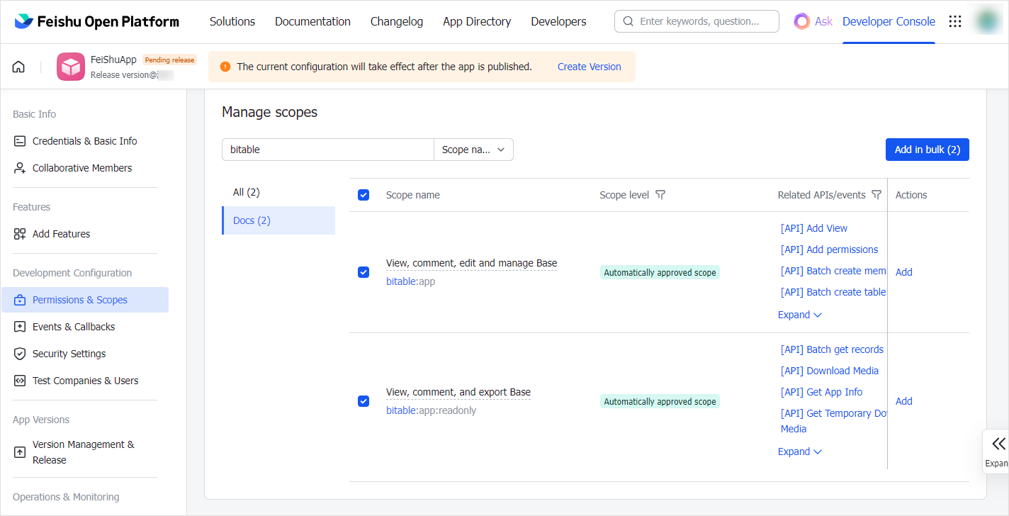1009x516 pixels.
Task: Open the Ask assistant icon
Action: [x=801, y=21]
